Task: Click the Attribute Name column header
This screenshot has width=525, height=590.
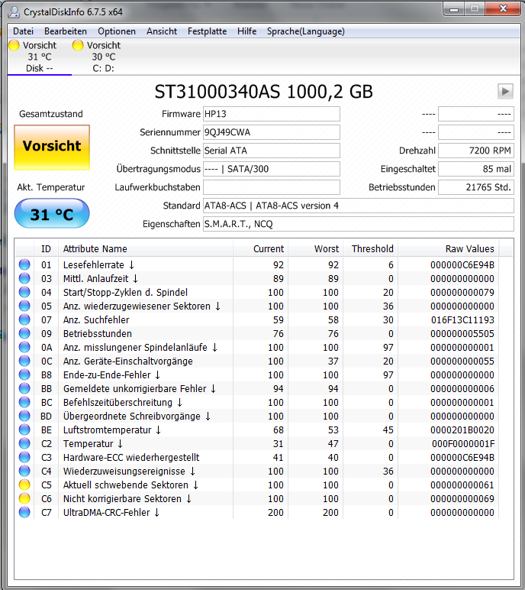Action: point(146,248)
